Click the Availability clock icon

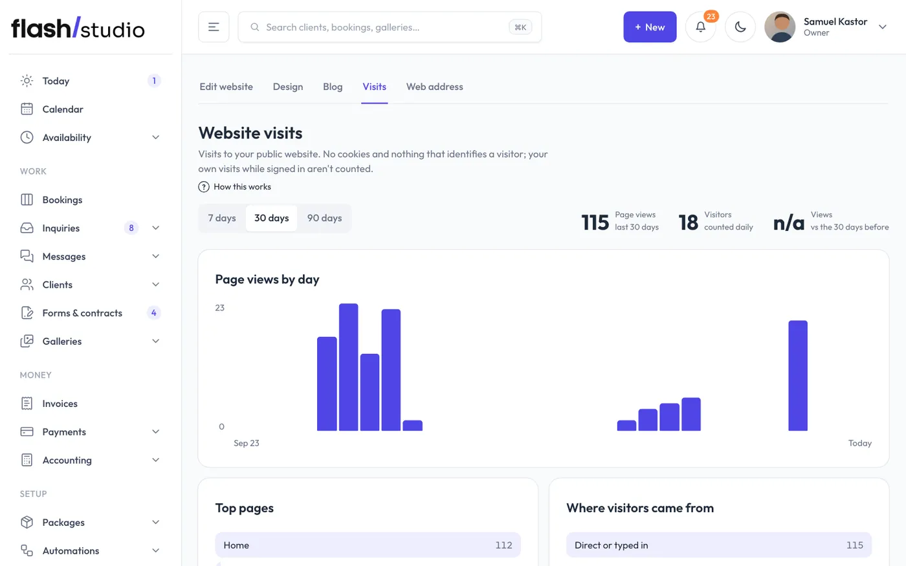[x=27, y=137]
